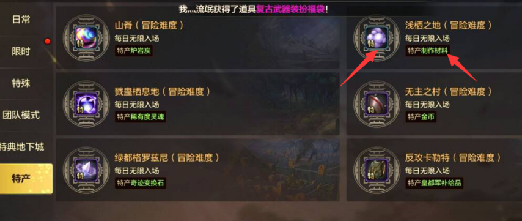522x221 pixels.
Task: Click the highlighted 特产 tab
Action: pos(26,179)
